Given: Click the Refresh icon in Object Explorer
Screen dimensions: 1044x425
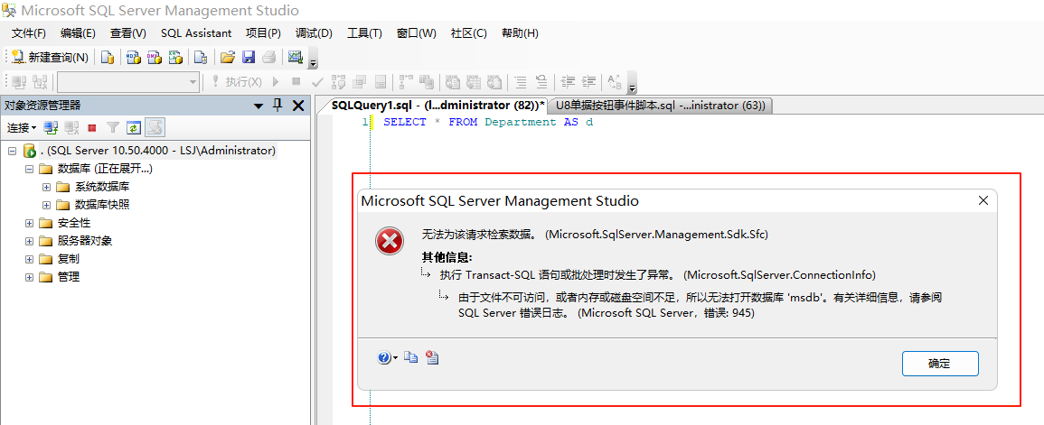Looking at the screenshot, I should [135, 127].
